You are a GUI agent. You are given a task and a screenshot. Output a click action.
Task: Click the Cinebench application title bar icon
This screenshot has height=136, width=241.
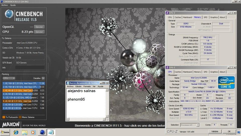pyautogui.click(x=2, y=2)
